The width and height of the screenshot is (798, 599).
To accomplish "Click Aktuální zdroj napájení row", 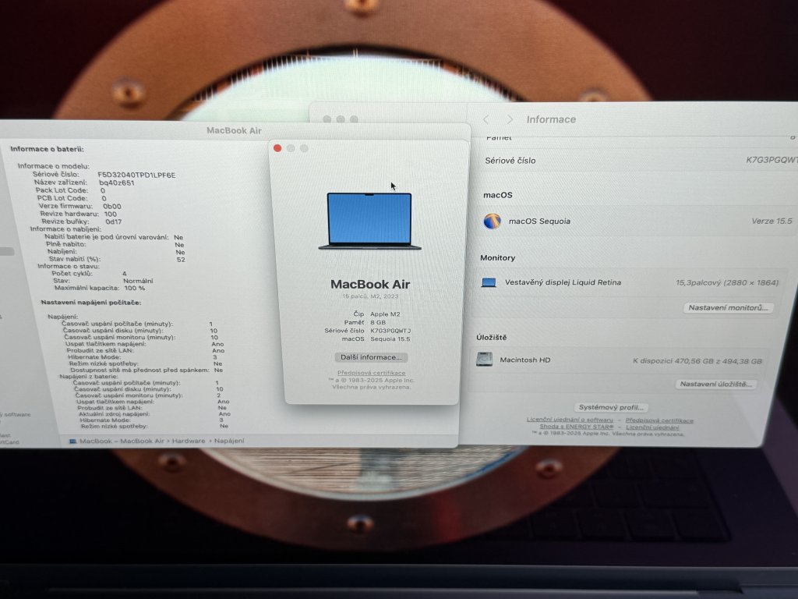I will tap(154, 414).
